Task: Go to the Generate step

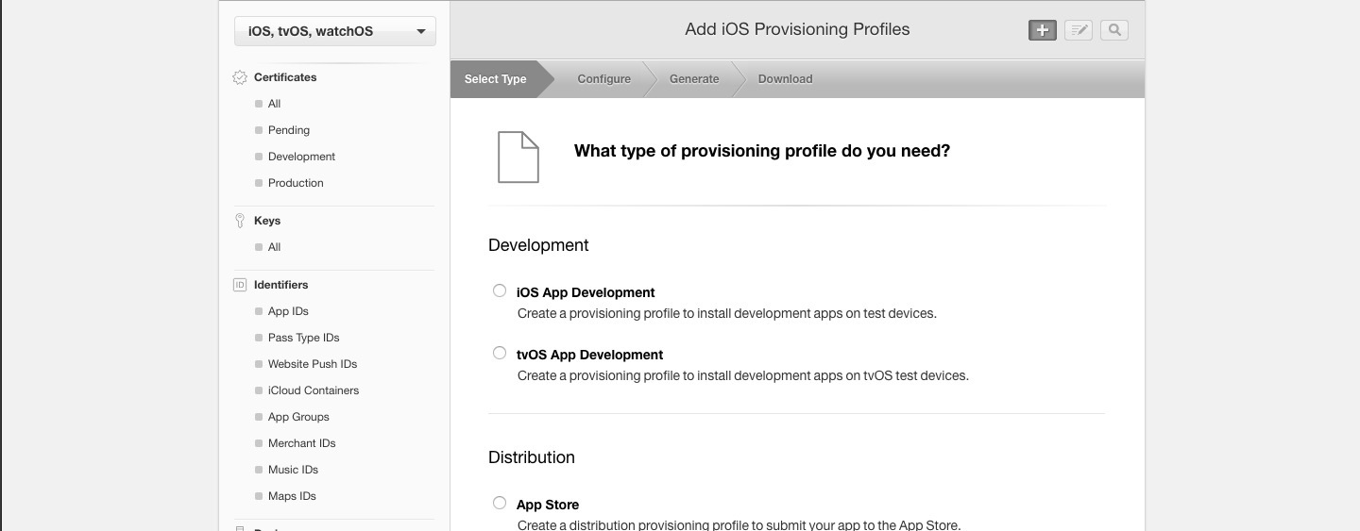Action: pyautogui.click(x=694, y=79)
